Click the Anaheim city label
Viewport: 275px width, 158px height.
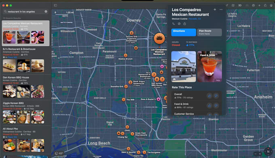coord(263,97)
